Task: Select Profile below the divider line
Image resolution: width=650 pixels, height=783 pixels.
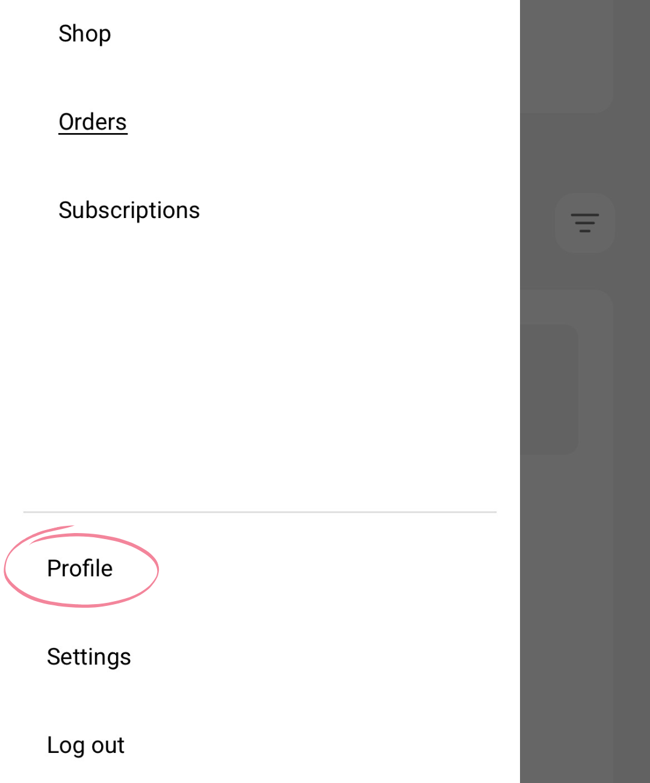Action: [80, 568]
